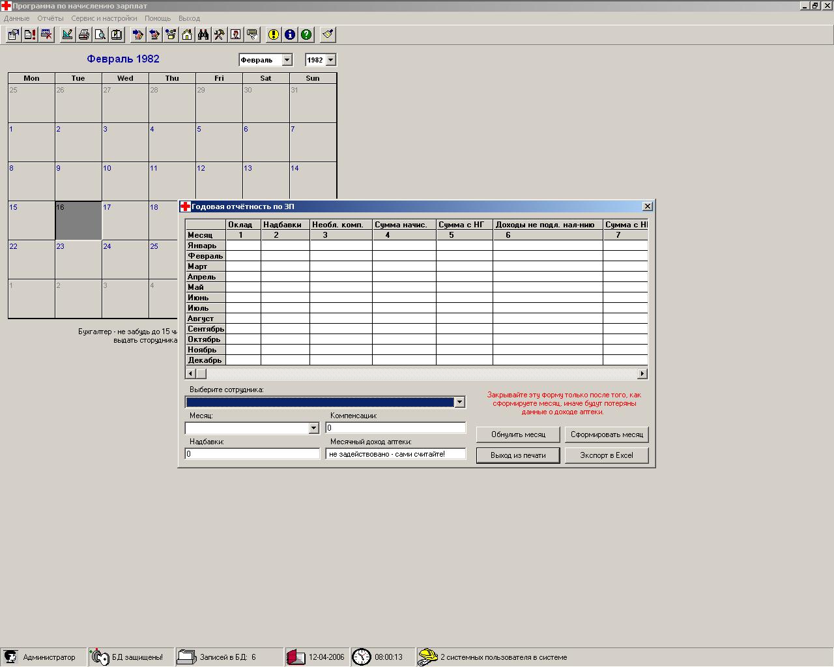This screenshot has width=834, height=667.
Task: Click the blue info icon
Action: pyautogui.click(x=290, y=35)
